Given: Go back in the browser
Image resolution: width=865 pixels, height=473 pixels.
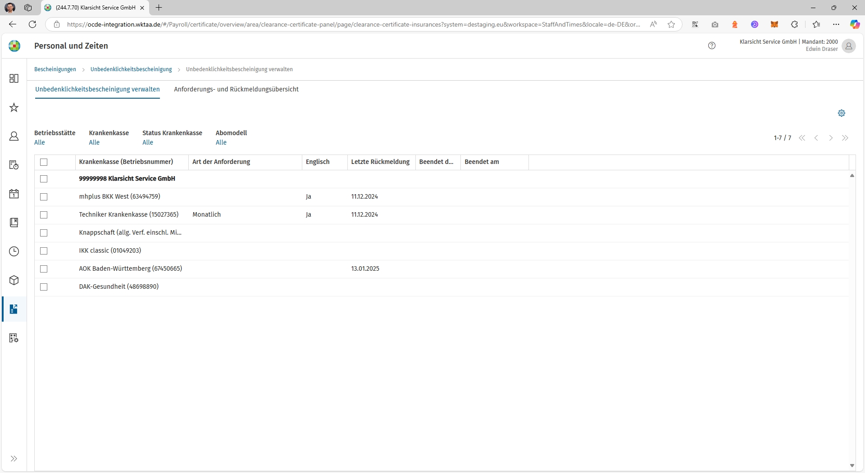Looking at the screenshot, I should click(13, 24).
